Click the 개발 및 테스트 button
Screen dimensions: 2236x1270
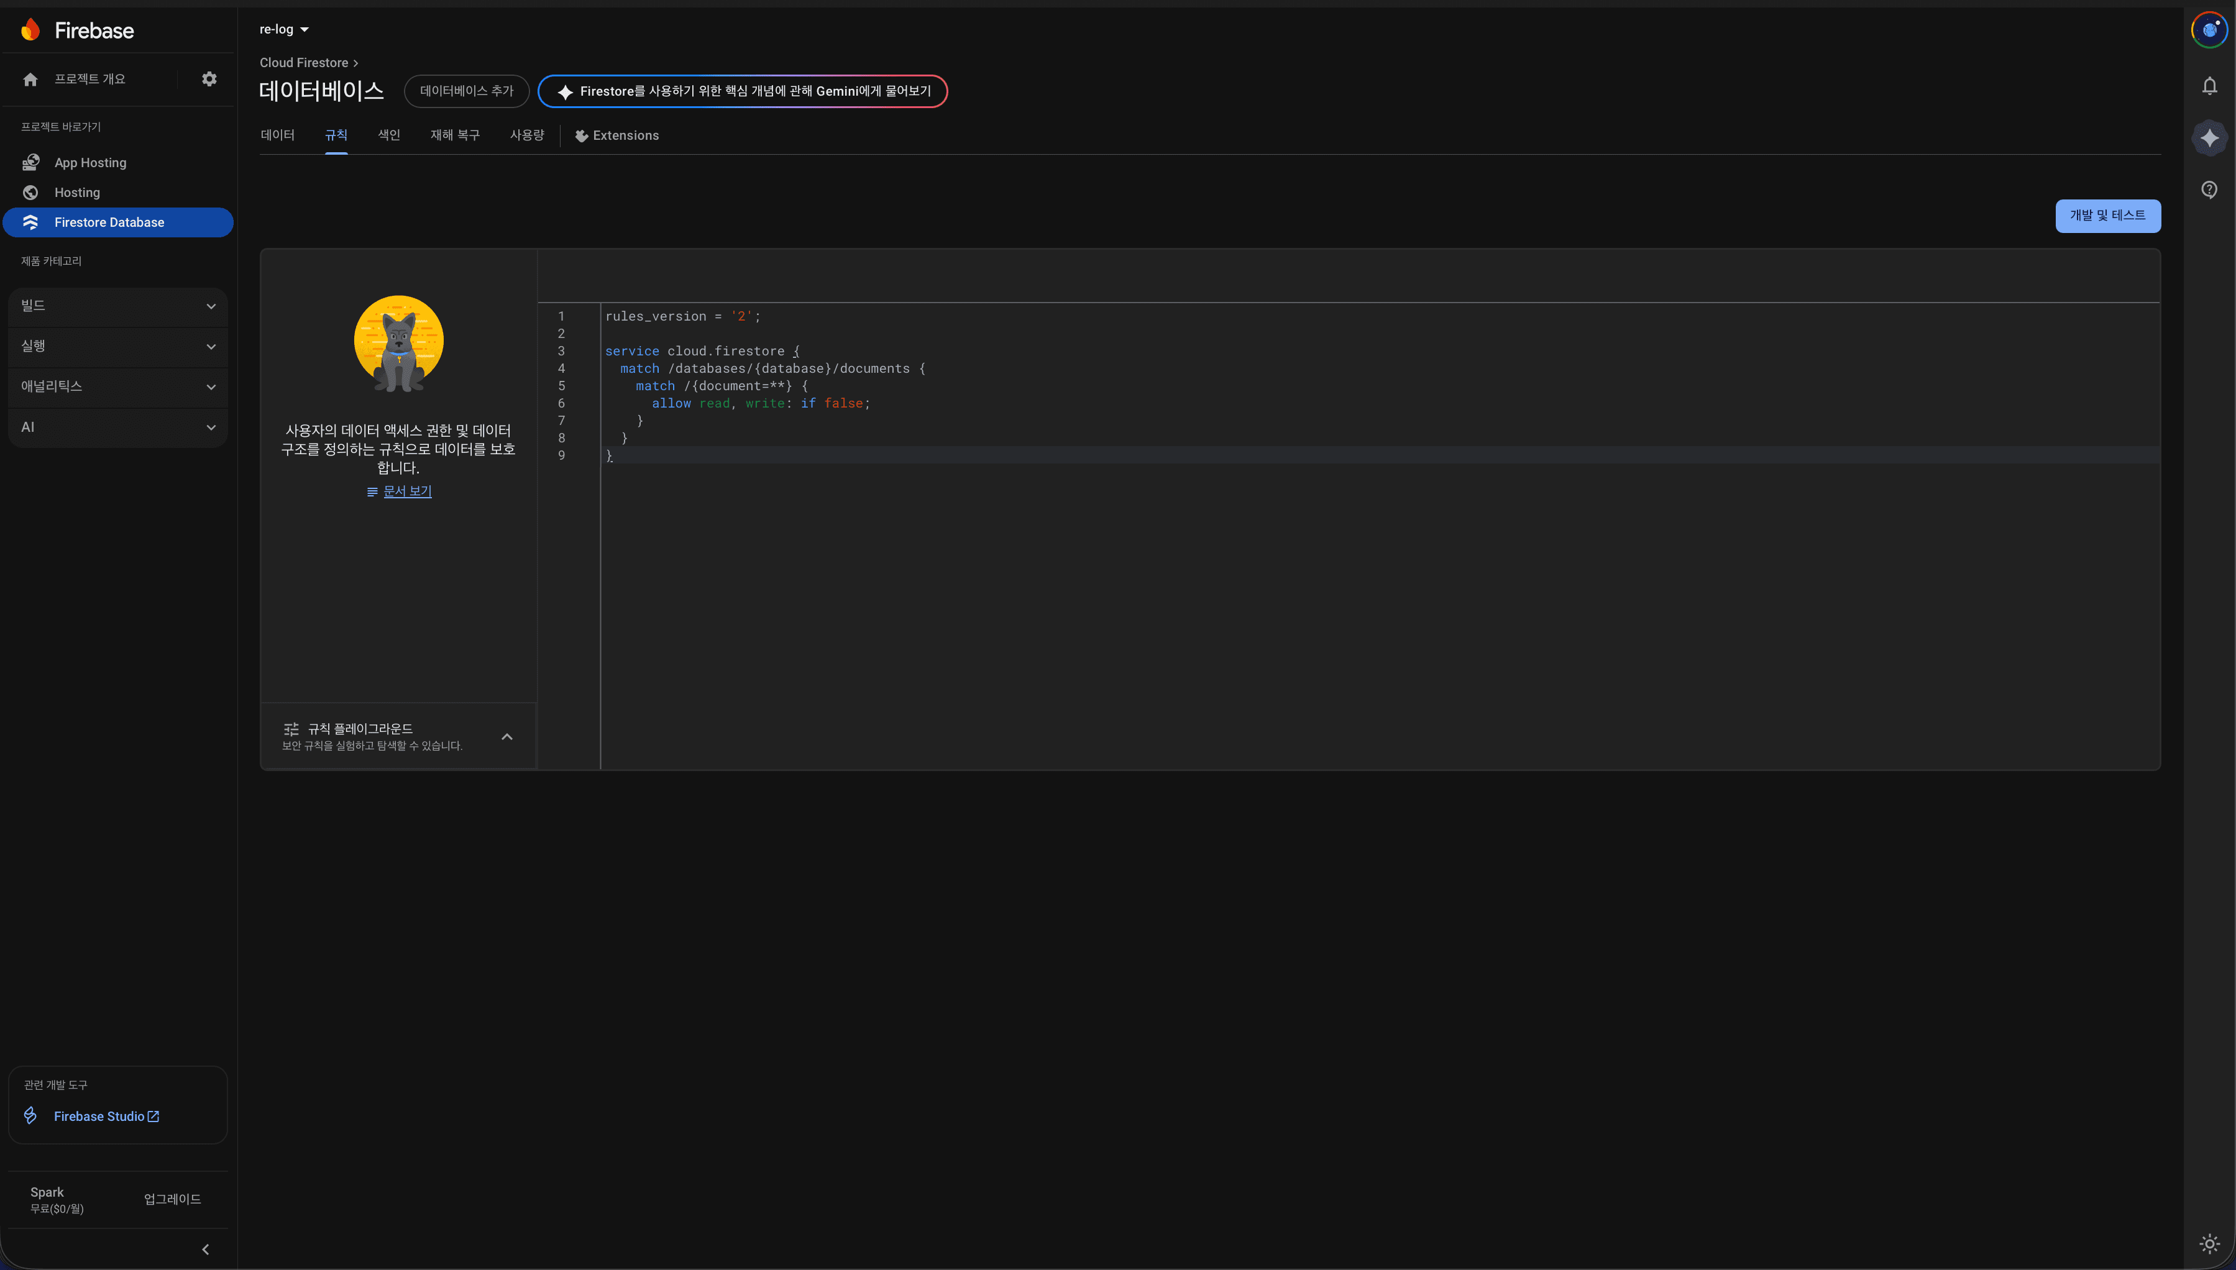(x=2108, y=216)
